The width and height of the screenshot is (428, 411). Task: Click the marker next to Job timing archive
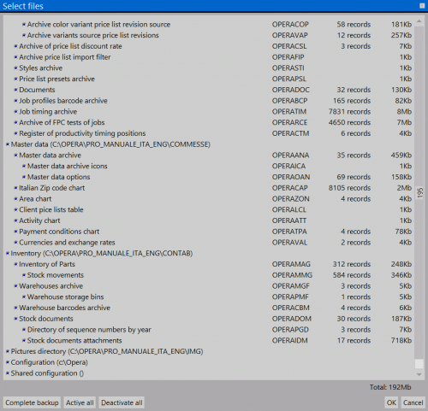point(15,112)
